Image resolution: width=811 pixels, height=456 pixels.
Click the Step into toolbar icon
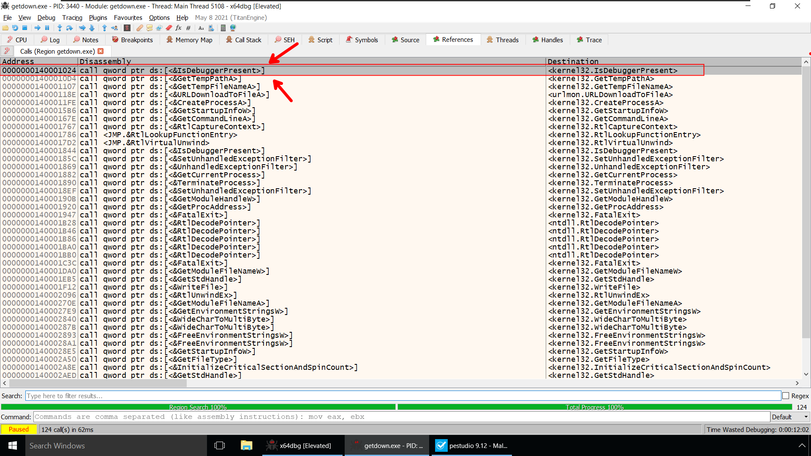60,28
